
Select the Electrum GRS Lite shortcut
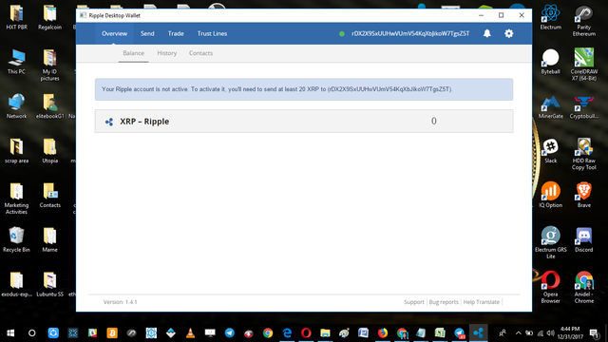pos(551,242)
